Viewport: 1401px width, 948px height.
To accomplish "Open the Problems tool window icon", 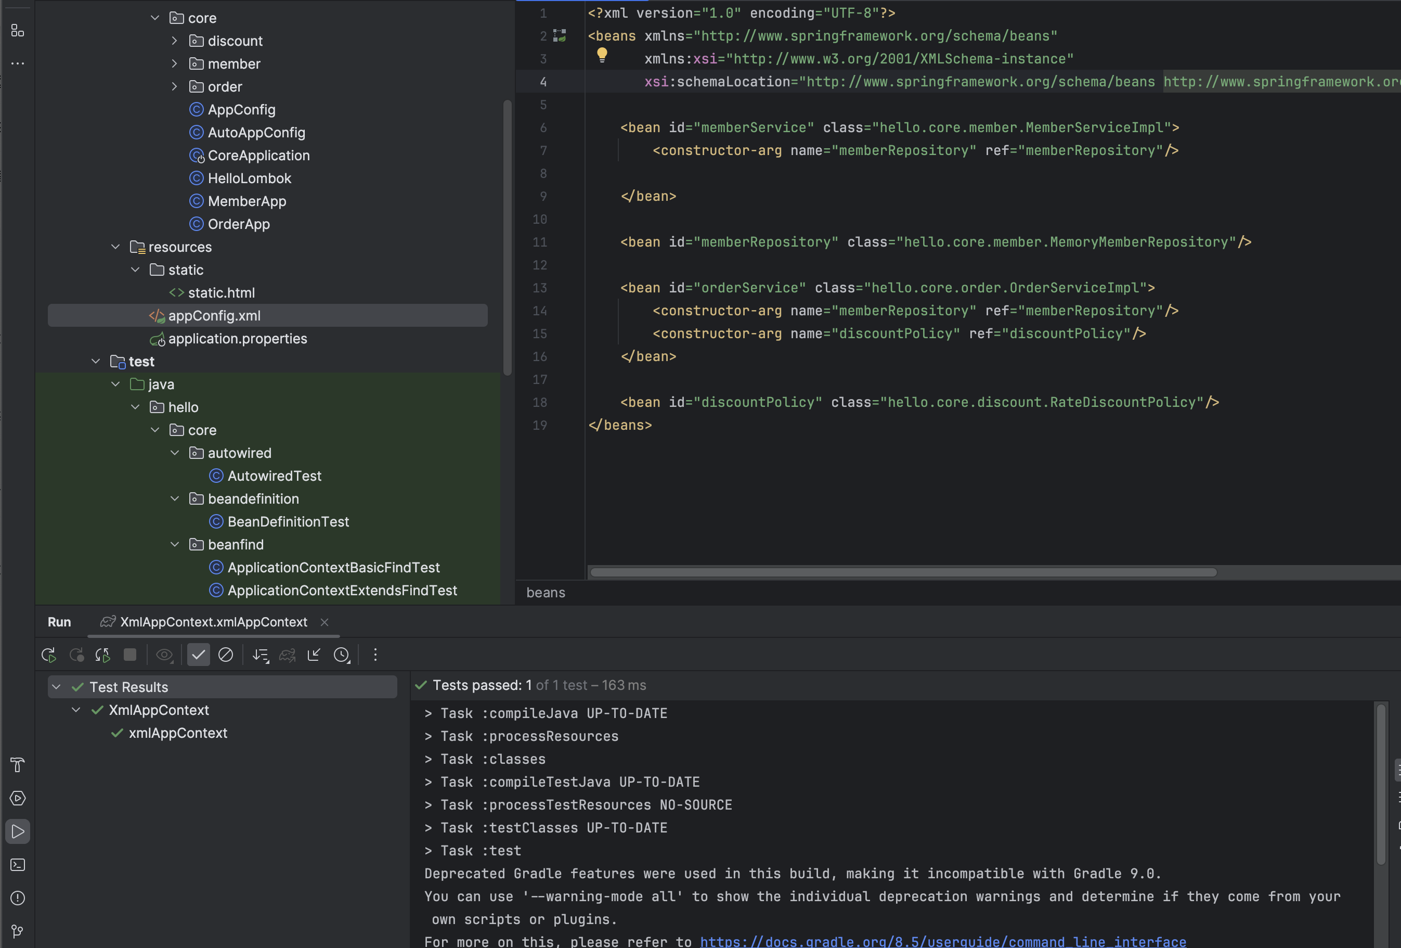I will tap(18, 898).
